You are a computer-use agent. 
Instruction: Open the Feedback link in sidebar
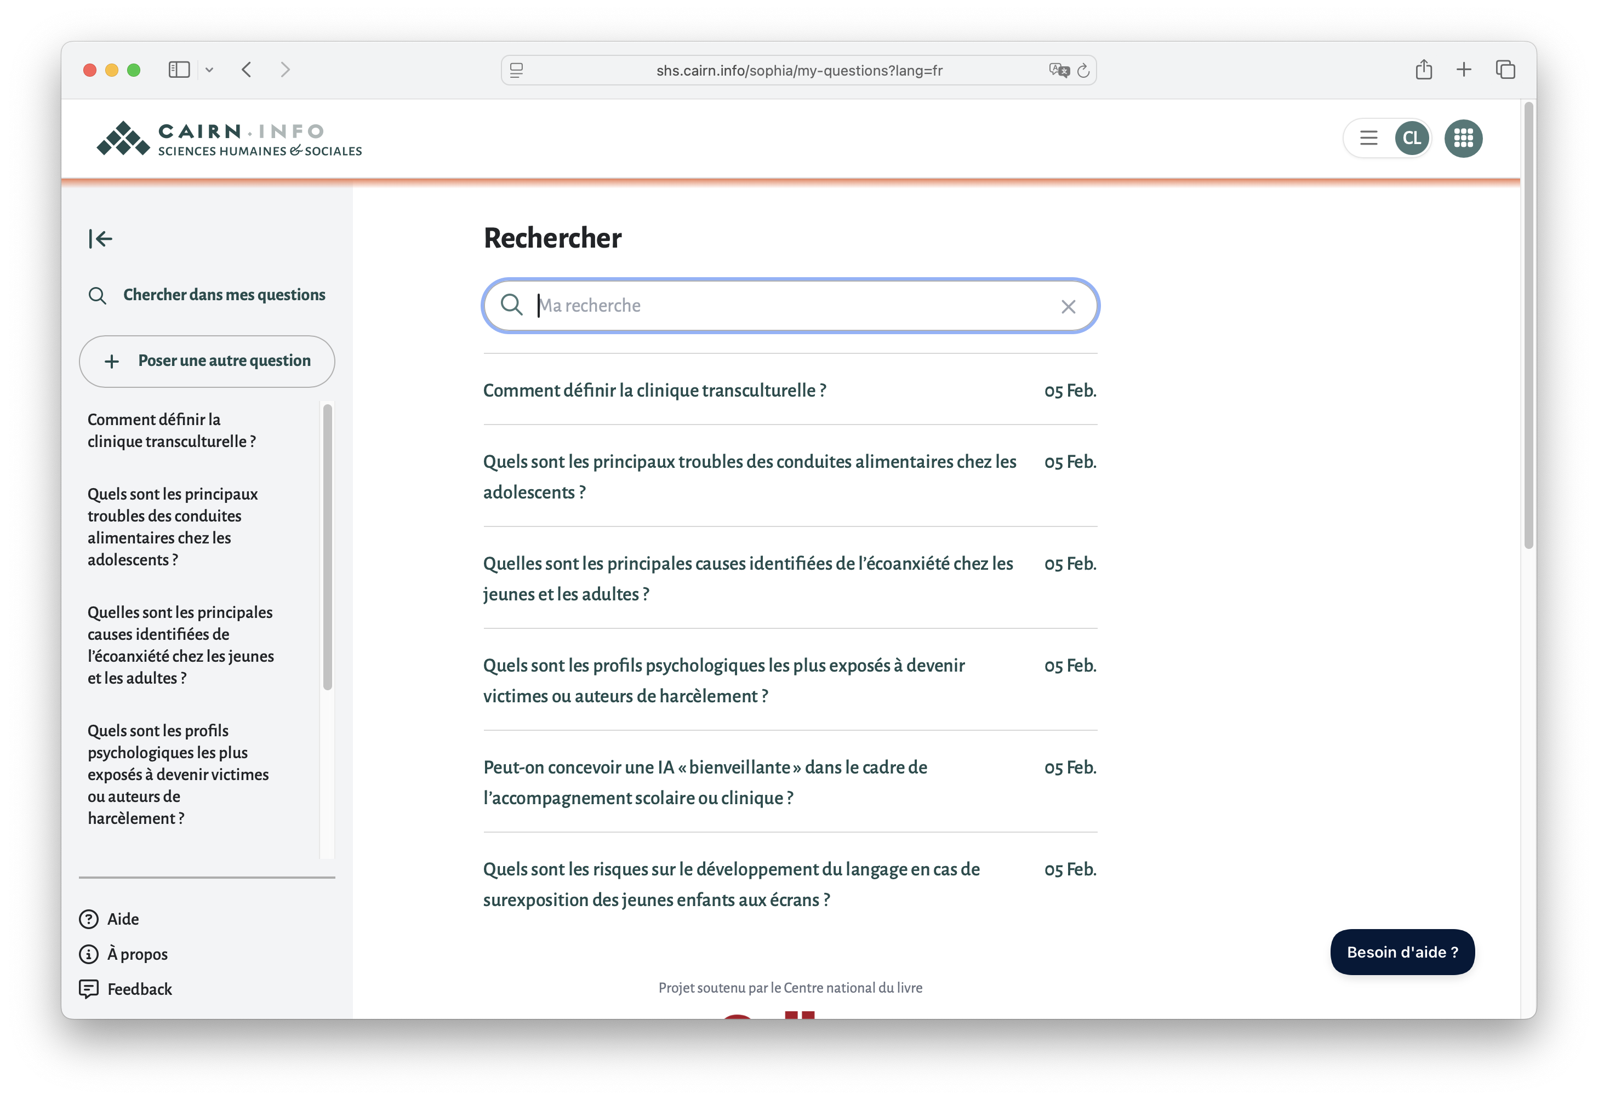coord(139,989)
